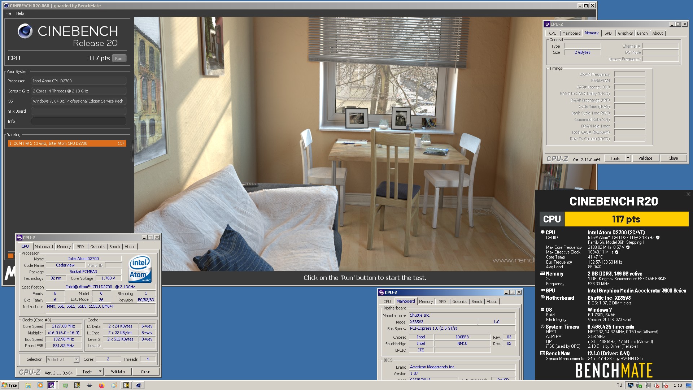The image size is (693, 390).
Task: Open SPD tab in top-right CPU-Z window
Action: coord(608,33)
